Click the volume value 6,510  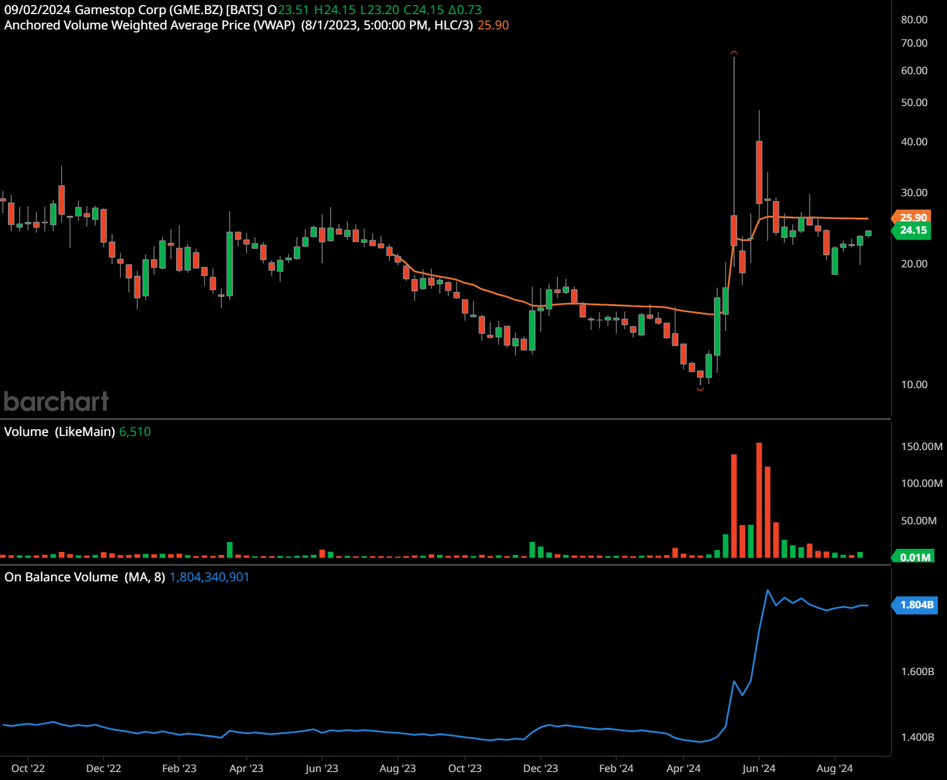pos(135,432)
